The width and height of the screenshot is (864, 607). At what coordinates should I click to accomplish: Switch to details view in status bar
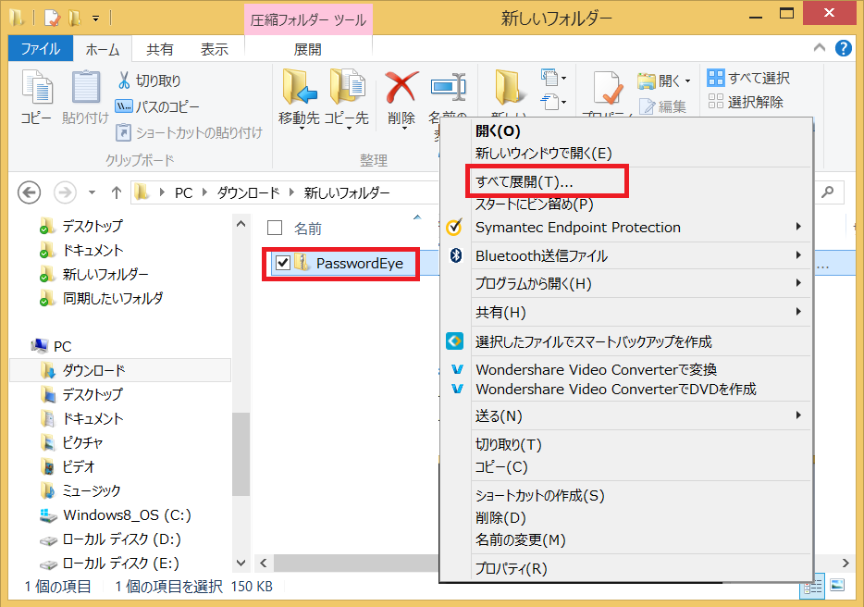tap(812, 587)
